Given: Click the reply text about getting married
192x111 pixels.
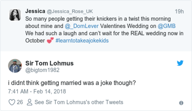Looking at the screenshot, I should click(72, 83).
